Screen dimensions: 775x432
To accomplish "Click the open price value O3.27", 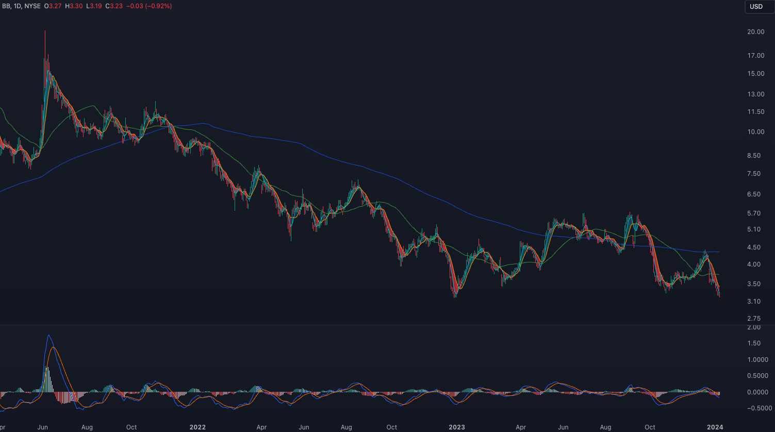I will pyautogui.click(x=53, y=6).
